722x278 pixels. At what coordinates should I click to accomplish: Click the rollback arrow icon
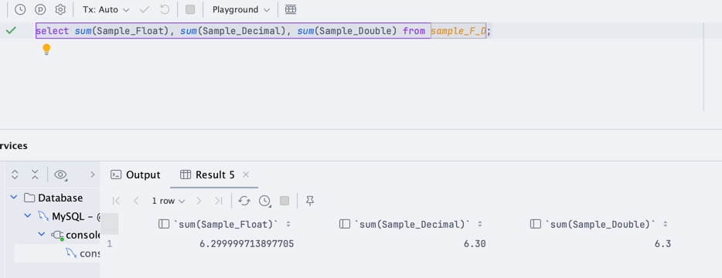click(165, 9)
